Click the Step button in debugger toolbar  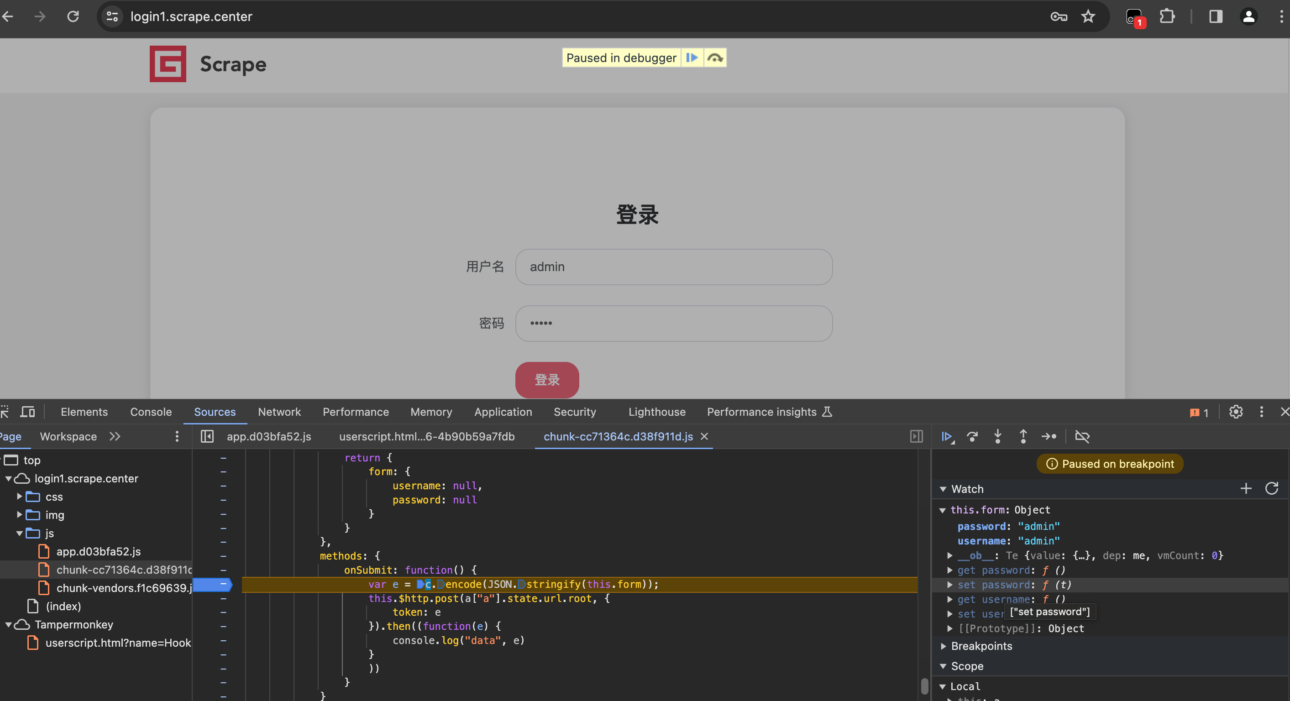point(1049,437)
